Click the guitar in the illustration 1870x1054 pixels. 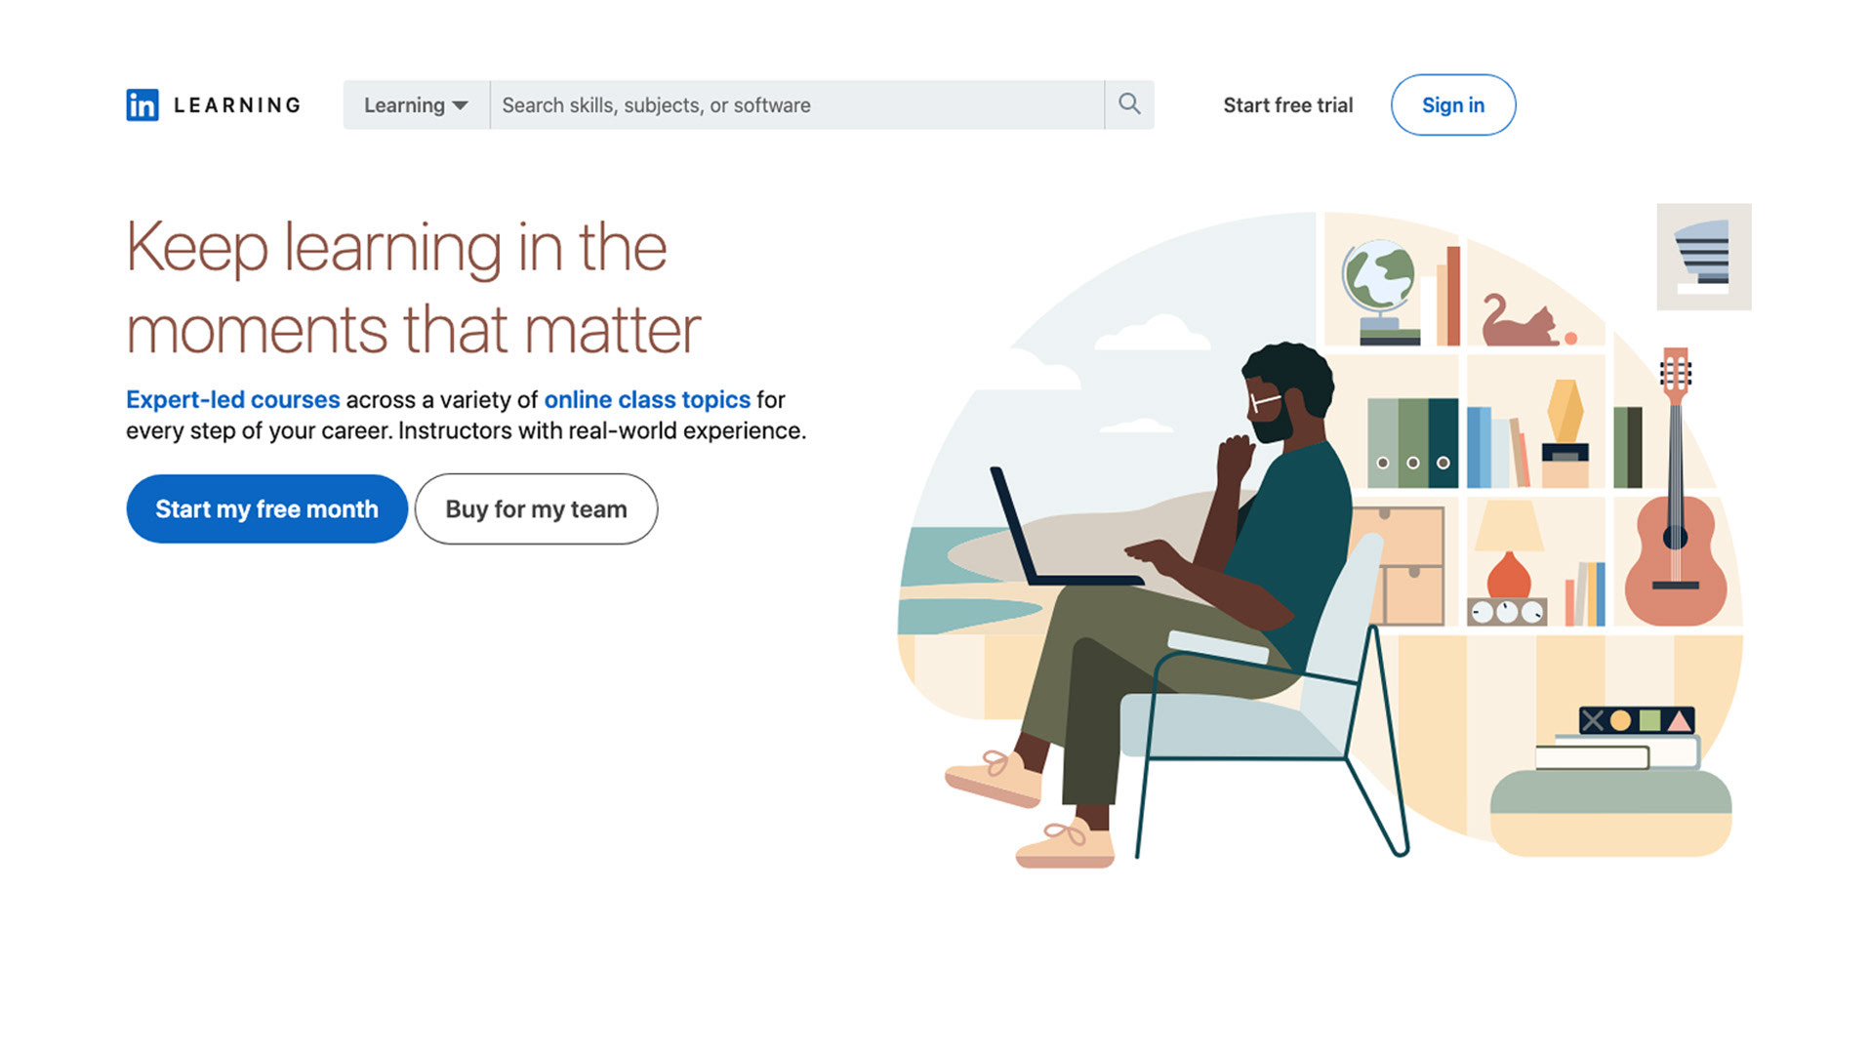1675,486
